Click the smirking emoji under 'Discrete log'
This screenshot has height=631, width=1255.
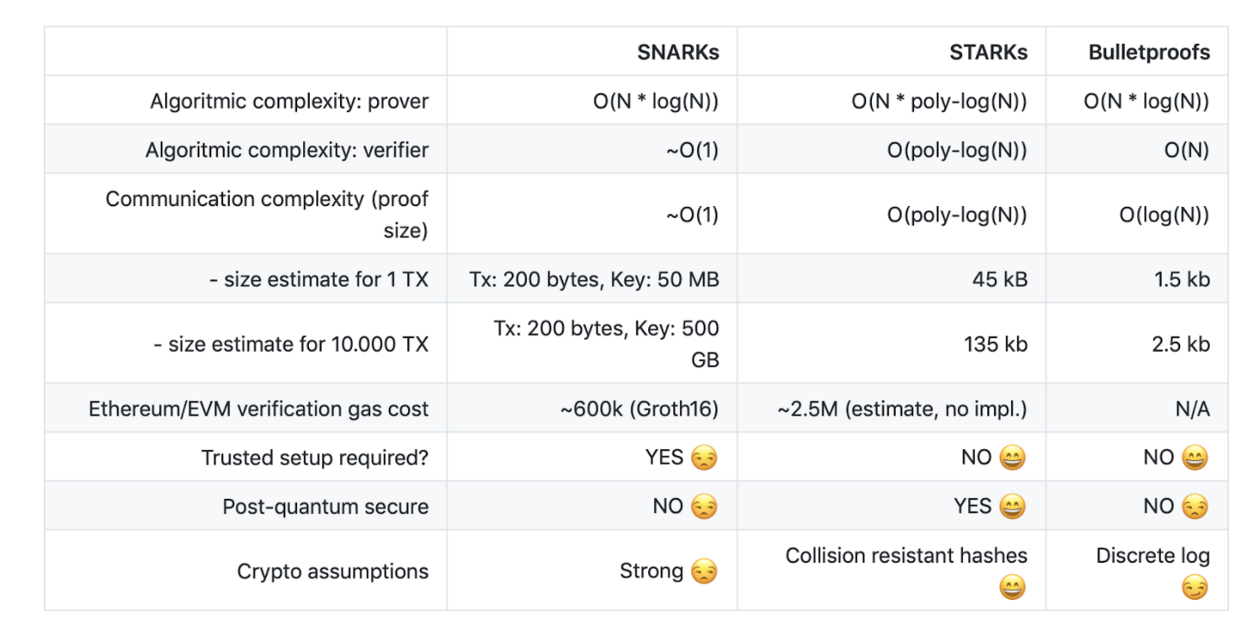[x=1194, y=588]
